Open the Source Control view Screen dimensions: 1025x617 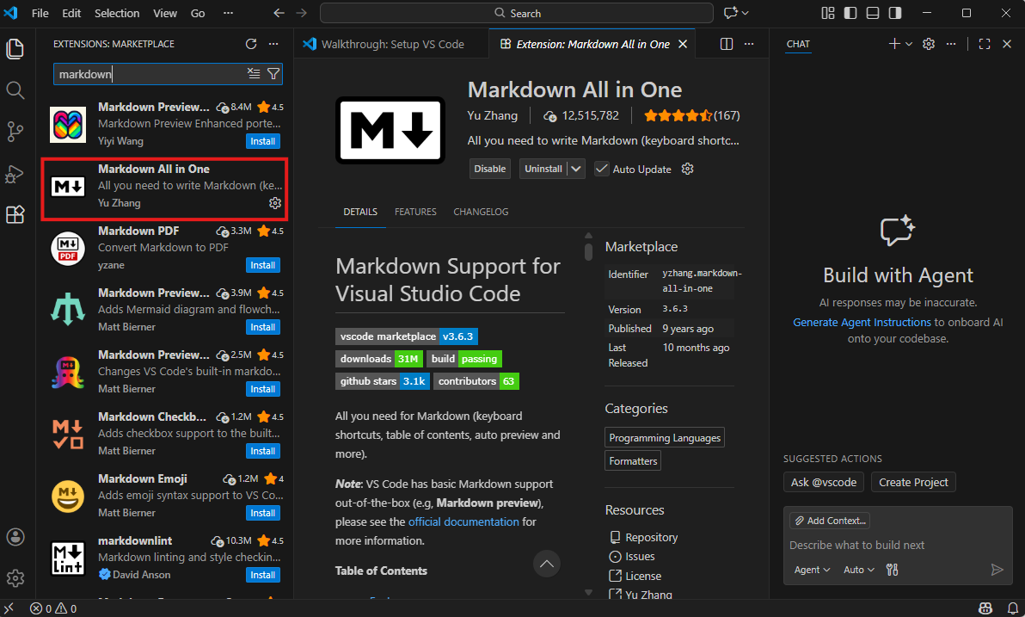pyautogui.click(x=15, y=132)
